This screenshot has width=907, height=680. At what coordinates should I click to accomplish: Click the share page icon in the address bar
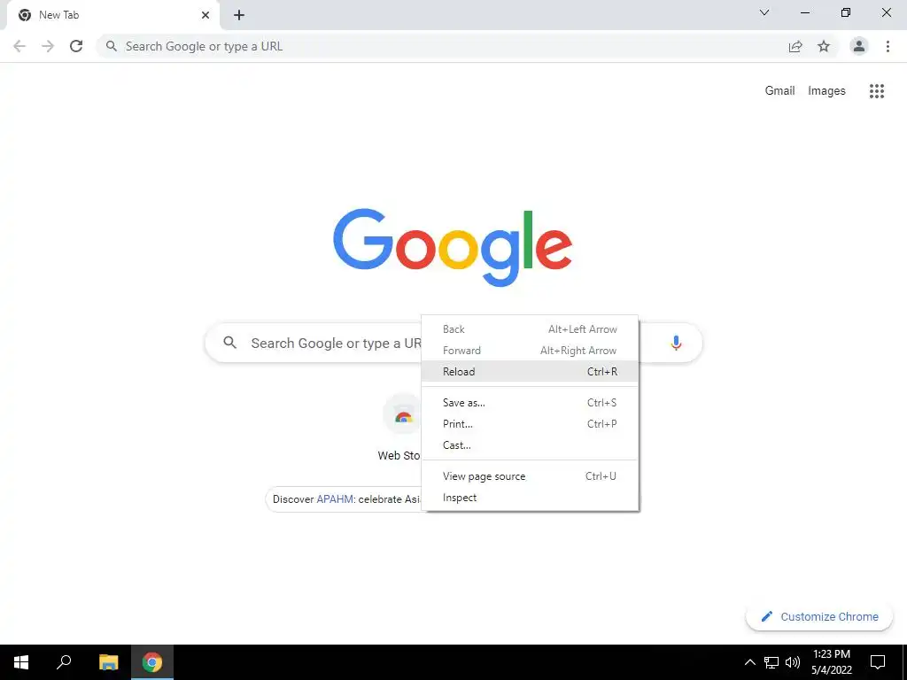pyautogui.click(x=795, y=46)
